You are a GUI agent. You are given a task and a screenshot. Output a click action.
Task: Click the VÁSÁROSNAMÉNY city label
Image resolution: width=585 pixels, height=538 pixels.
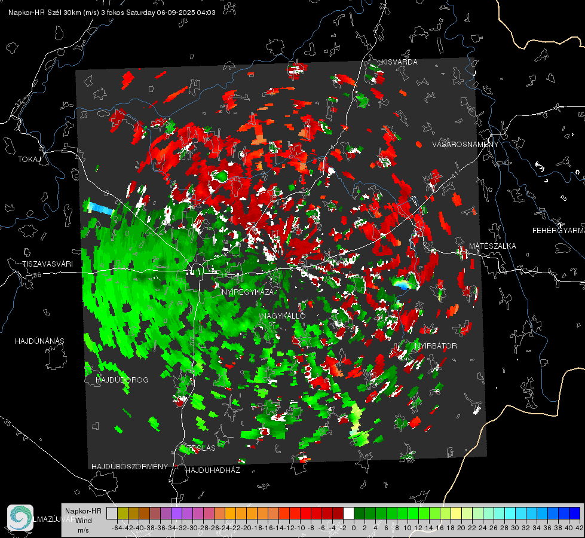coord(465,144)
